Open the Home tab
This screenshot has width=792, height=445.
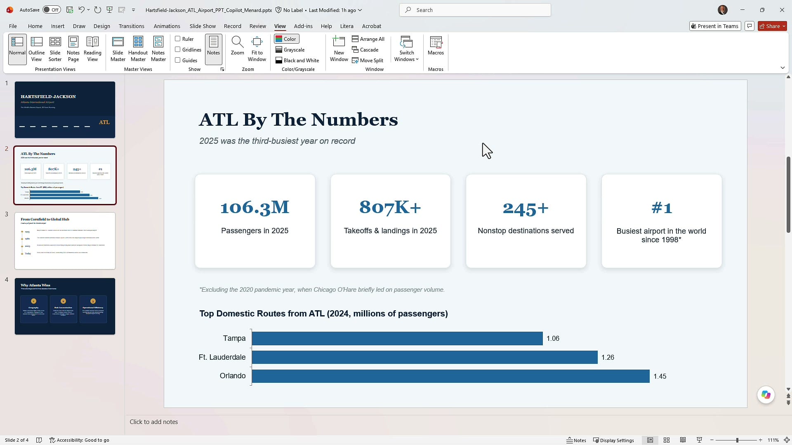[35, 26]
